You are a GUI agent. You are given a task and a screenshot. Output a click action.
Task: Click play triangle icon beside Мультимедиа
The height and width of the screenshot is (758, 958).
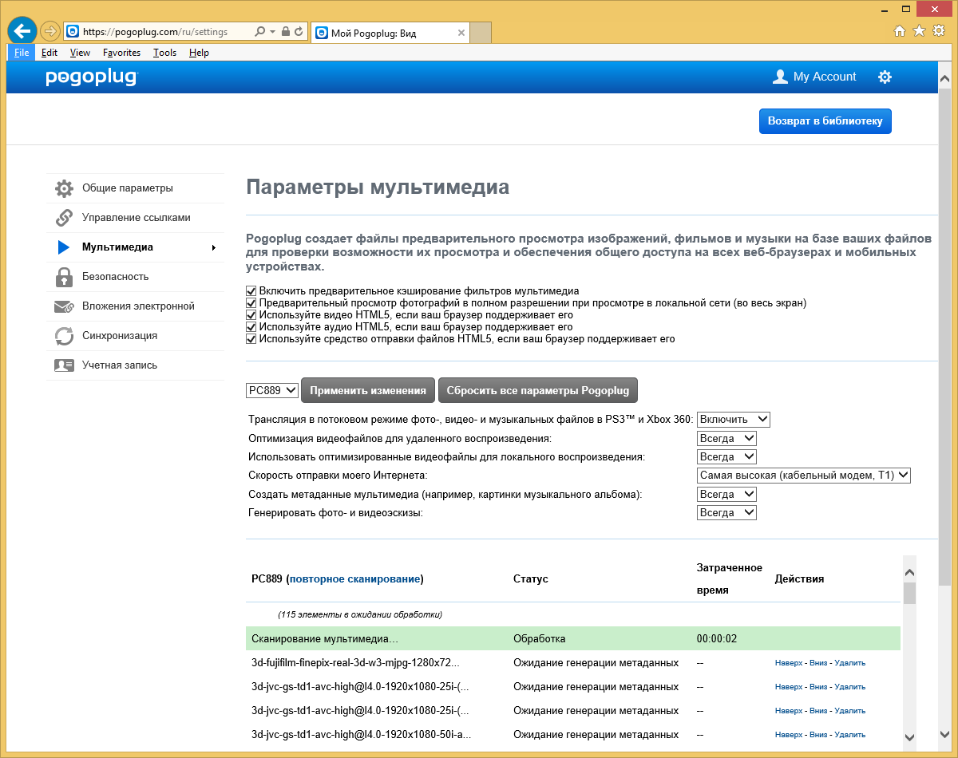point(64,247)
